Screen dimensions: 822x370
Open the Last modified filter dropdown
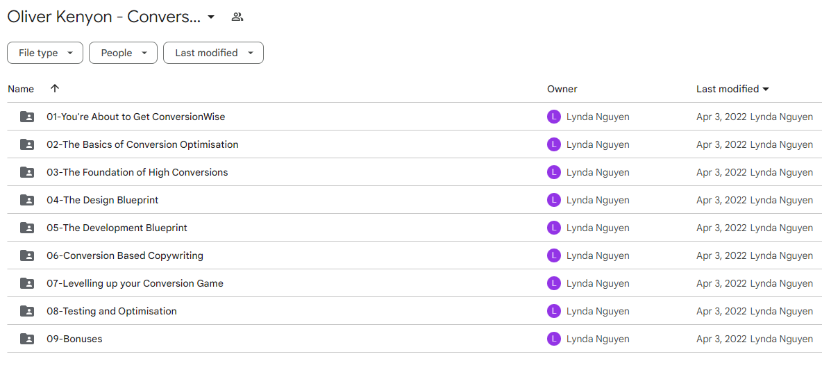pos(213,53)
